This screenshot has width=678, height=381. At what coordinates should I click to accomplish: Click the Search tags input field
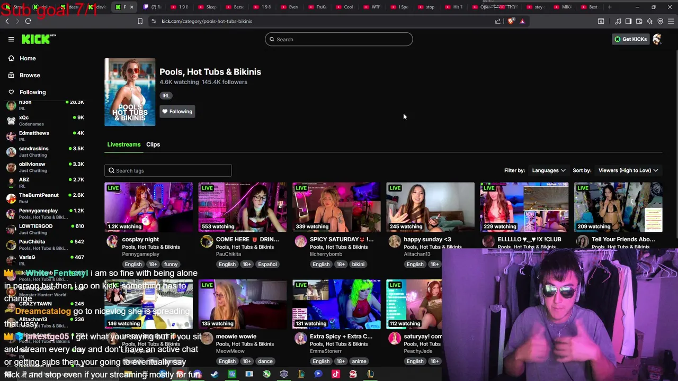(x=168, y=170)
